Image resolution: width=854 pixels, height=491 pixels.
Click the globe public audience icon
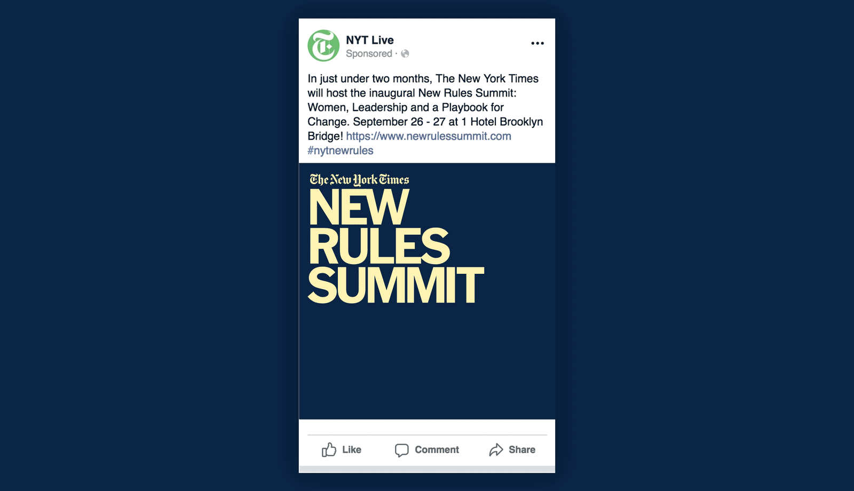click(x=405, y=53)
